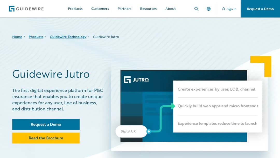280x158 pixels.
Task: Go to Home breadcrumb link
Action: tap(17, 37)
